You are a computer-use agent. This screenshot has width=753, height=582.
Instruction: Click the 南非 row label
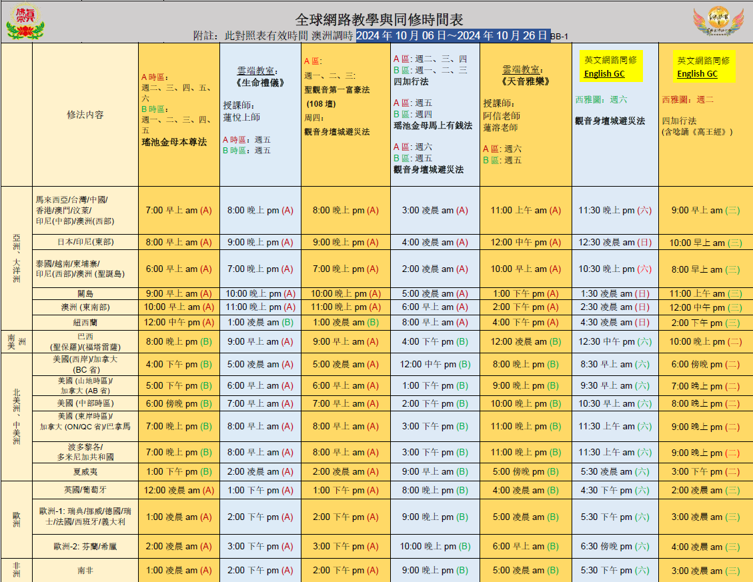coord(85,570)
